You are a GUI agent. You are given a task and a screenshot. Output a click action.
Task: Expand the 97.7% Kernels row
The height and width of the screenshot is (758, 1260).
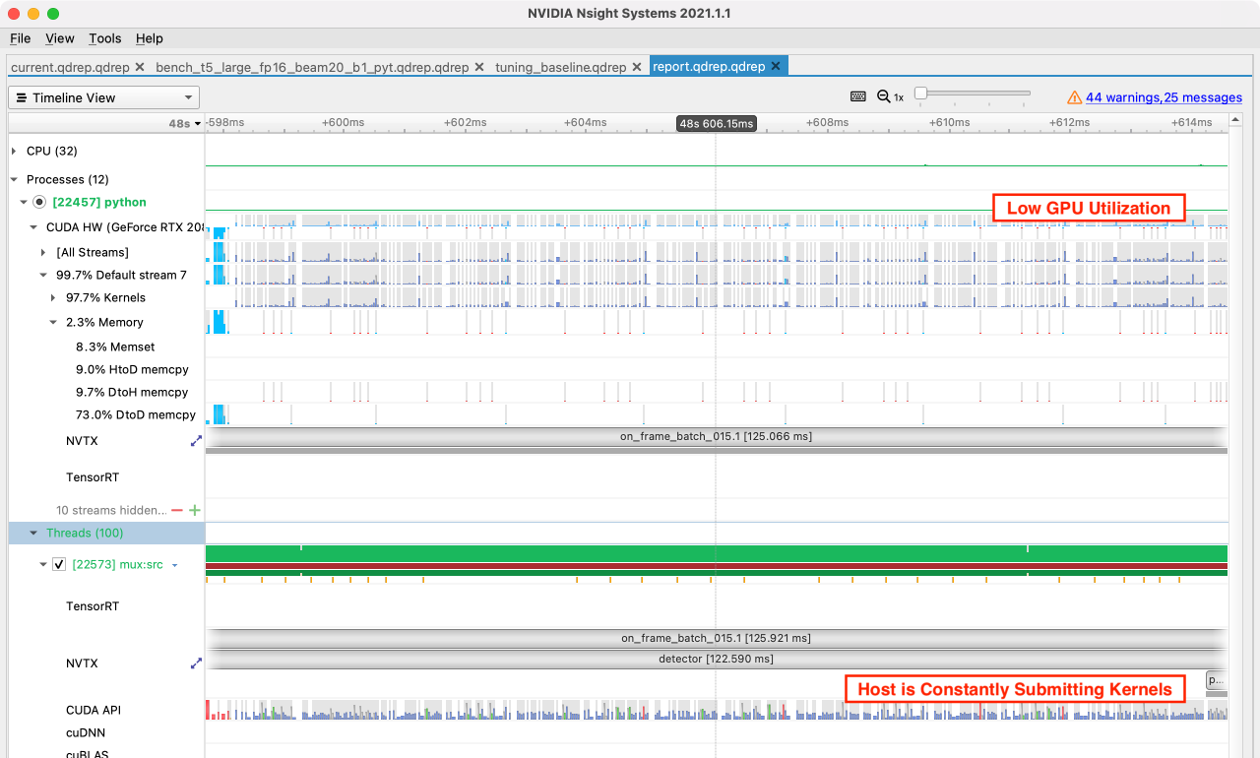coord(53,297)
